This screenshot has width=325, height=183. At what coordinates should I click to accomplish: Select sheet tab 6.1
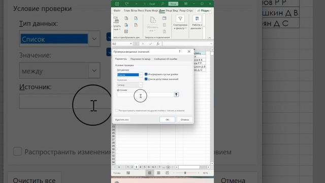click(x=154, y=167)
